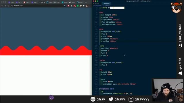Click the 'body' selector line
184x103 pixels.
101,13
